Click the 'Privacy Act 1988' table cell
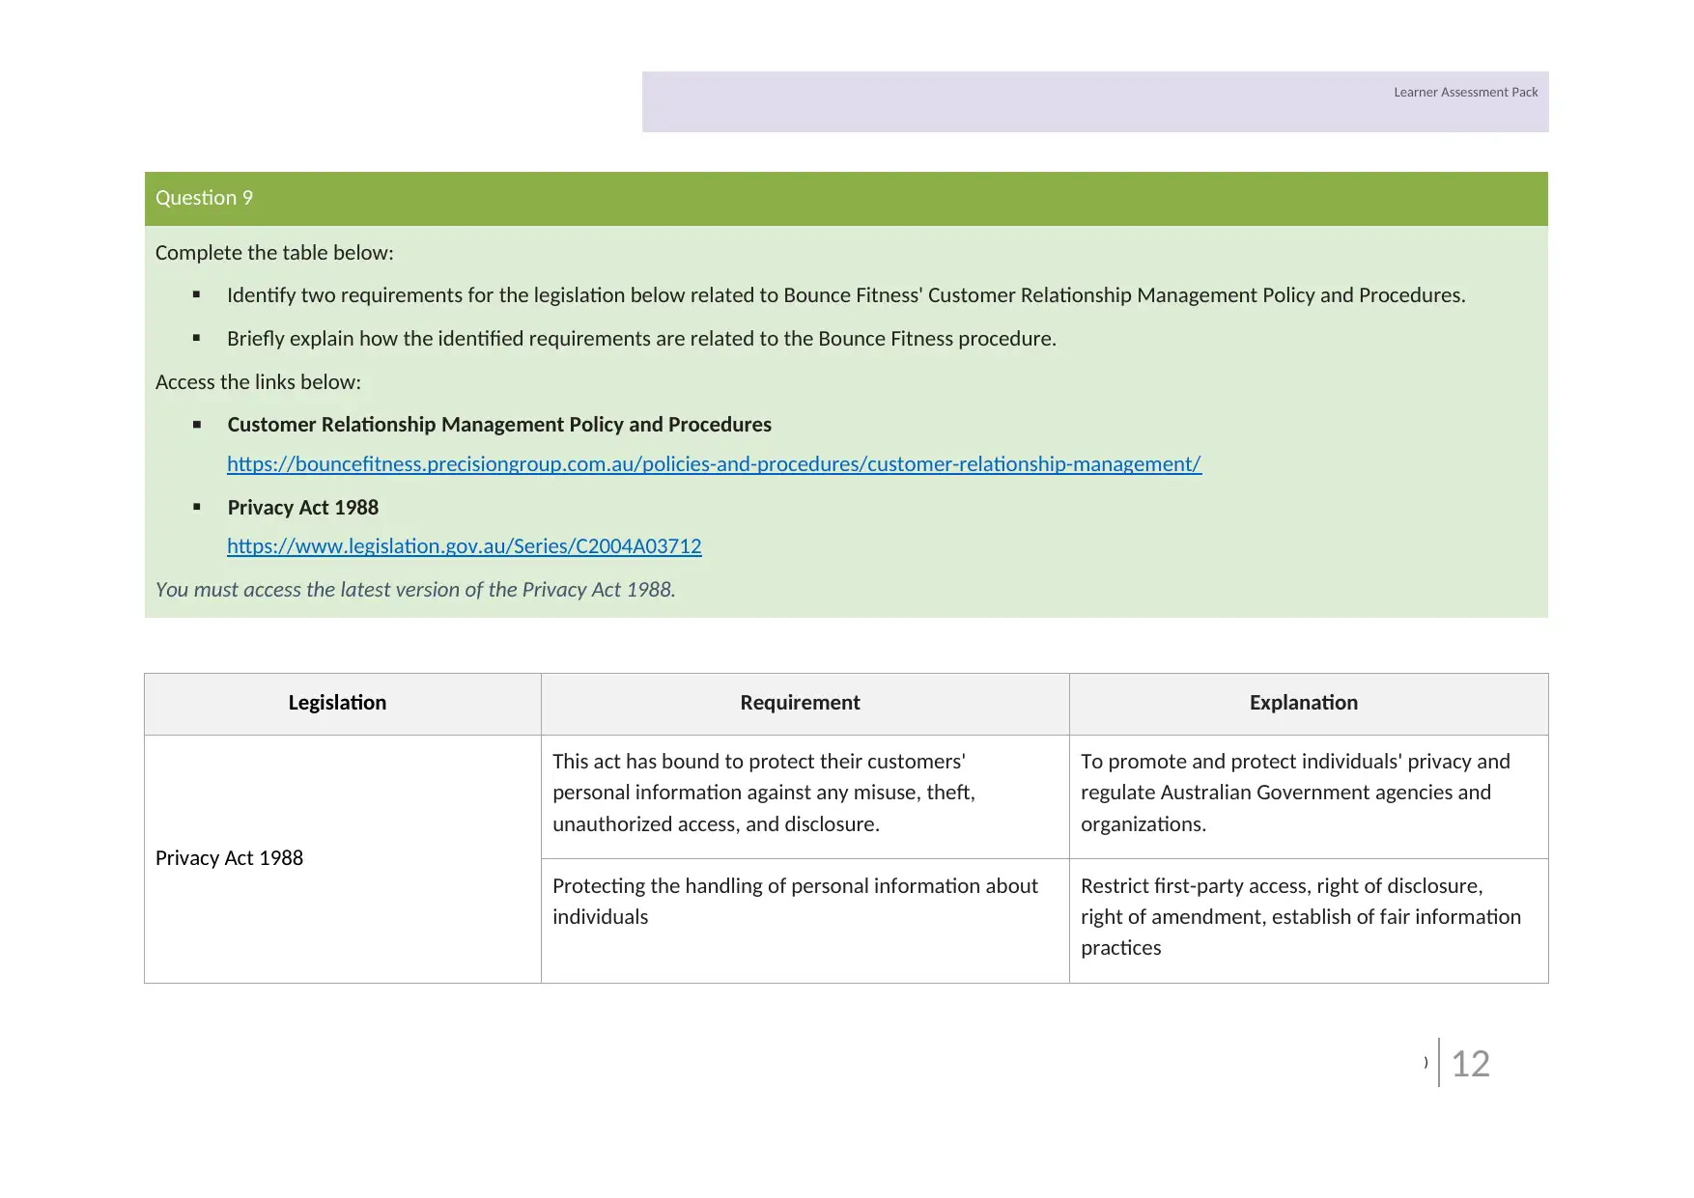Screen dimensions: 1694x1198 click(343, 859)
